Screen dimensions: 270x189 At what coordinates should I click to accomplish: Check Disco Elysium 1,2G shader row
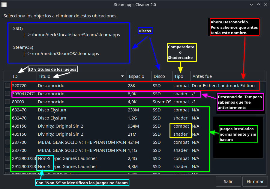(x=7, y=118)
